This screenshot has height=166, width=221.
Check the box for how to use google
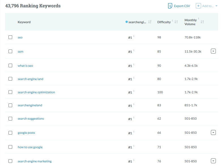click(10, 147)
